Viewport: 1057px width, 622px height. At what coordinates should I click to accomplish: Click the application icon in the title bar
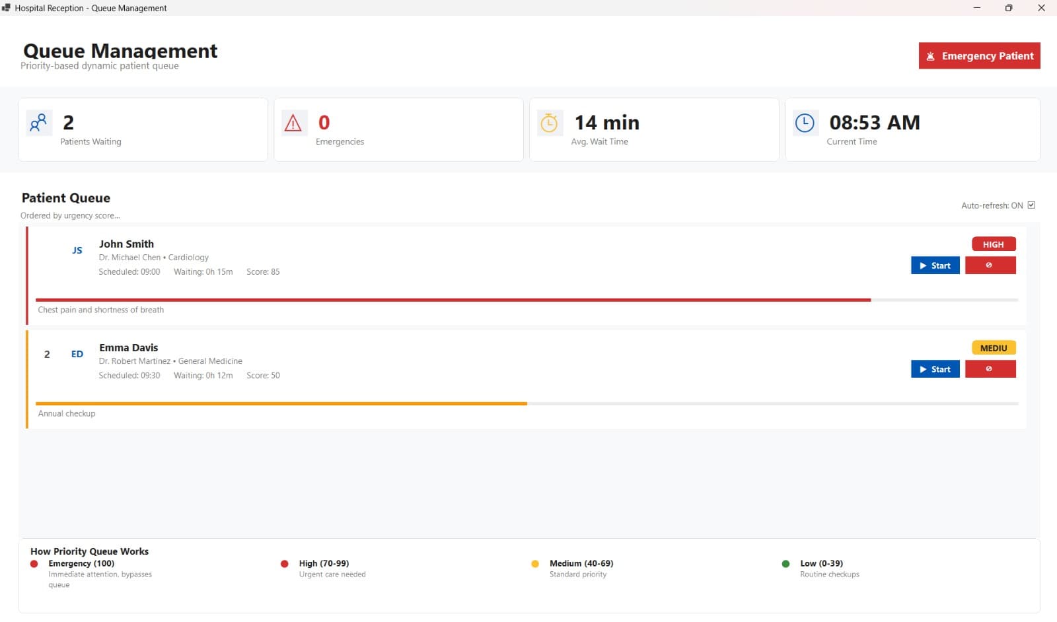tap(7, 8)
